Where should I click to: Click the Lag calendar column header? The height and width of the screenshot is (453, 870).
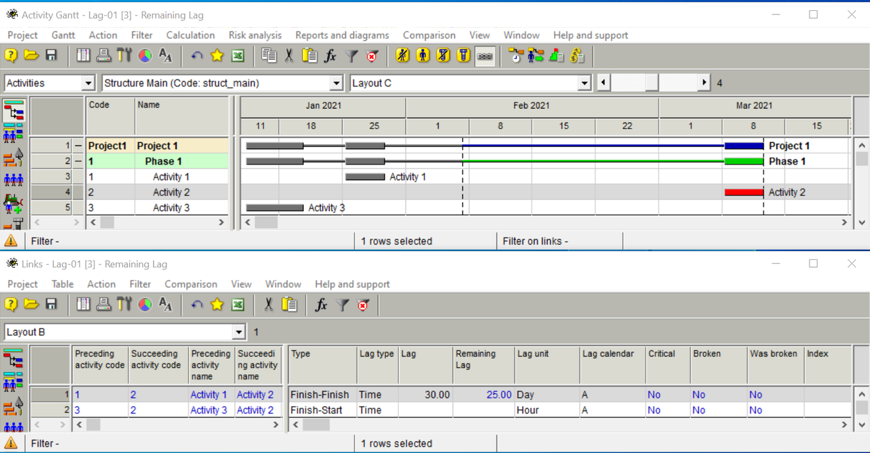tap(613, 365)
